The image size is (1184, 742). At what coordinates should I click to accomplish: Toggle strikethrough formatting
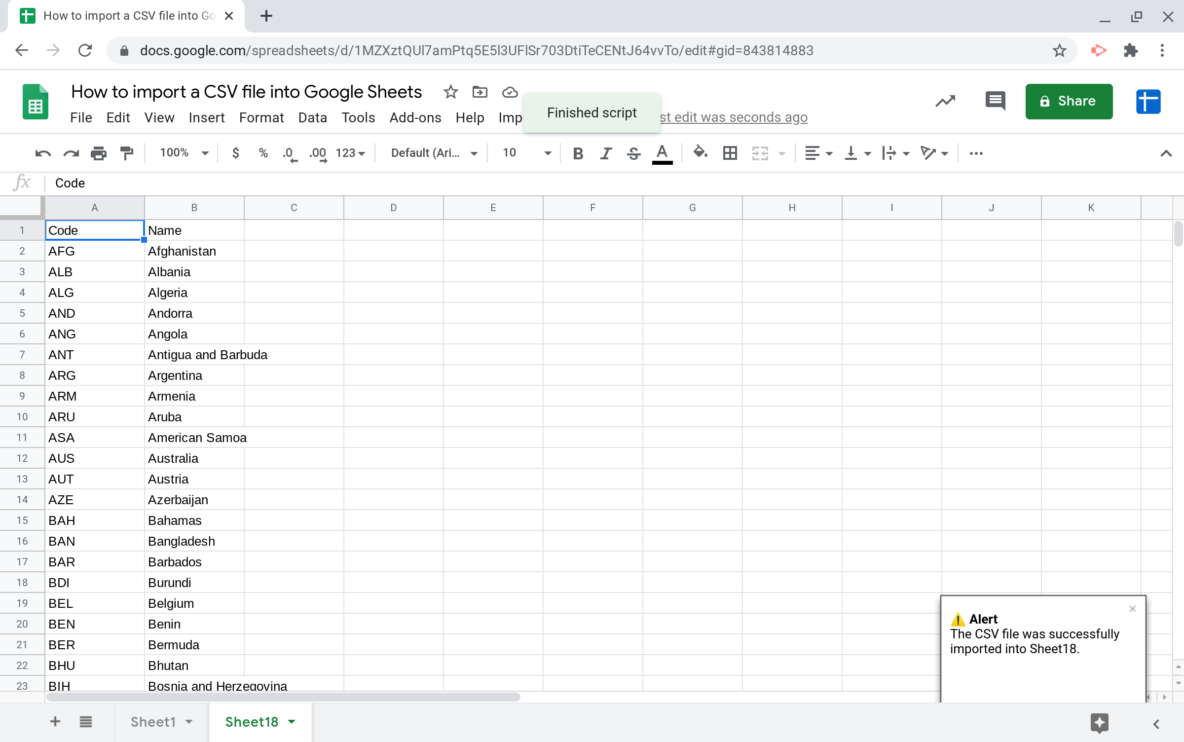click(634, 153)
